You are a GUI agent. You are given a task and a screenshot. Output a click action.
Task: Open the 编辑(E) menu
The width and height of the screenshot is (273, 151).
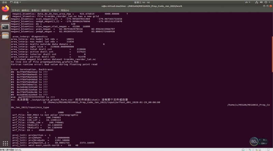(26, 10)
